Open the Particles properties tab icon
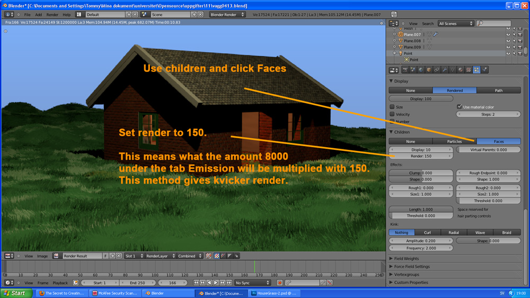 (x=476, y=70)
